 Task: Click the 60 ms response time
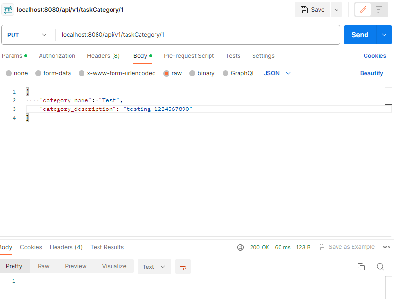click(282, 247)
